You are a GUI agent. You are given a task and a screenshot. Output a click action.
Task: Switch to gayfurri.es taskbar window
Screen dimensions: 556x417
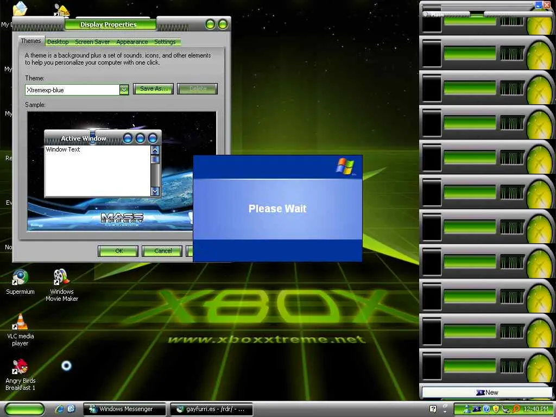point(211,409)
